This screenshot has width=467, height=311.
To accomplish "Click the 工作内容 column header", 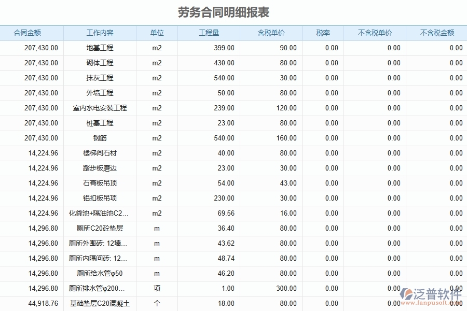I will (x=100, y=33).
